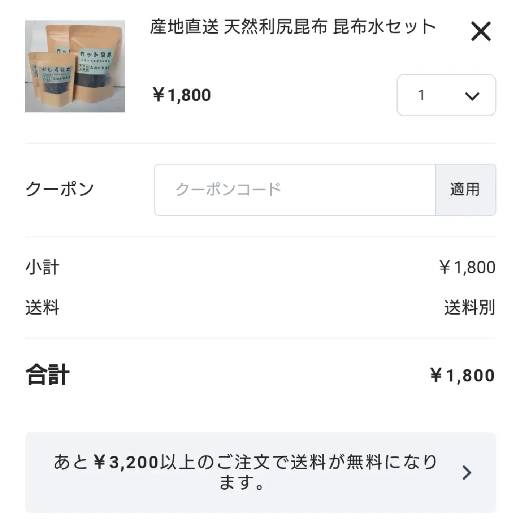
Task: Click the number 1 in quantity box
Action: point(421,95)
